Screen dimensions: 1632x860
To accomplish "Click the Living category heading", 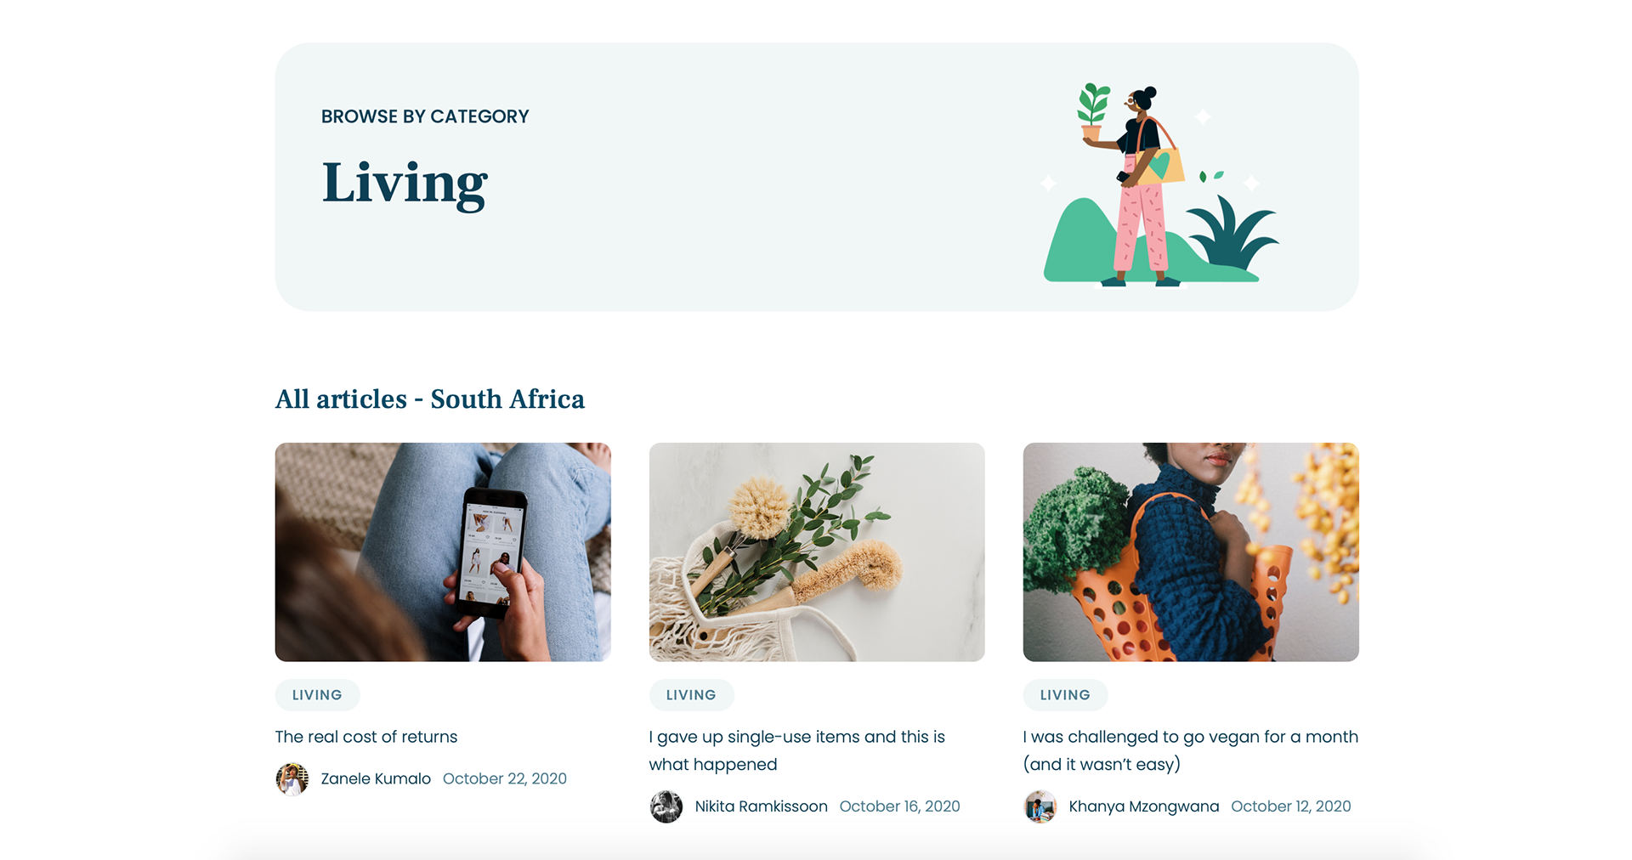I will click(x=405, y=184).
